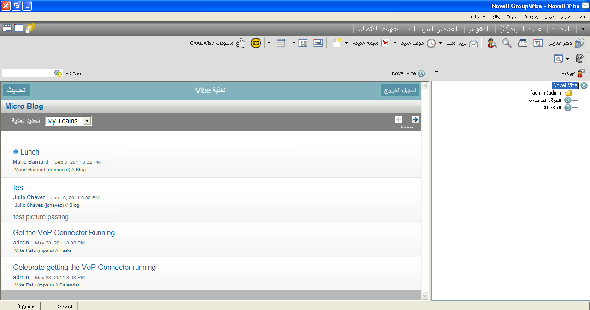Screen dimensions: 590x310
Task: Click the Vibe icon in the content header
Action: coord(421,73)
